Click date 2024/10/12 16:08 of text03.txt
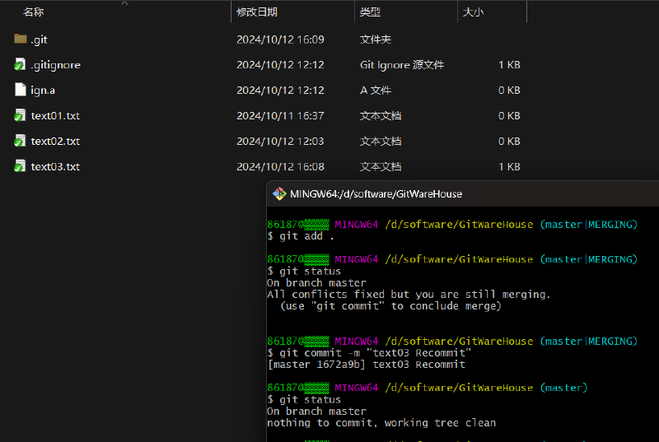Image resolution: width=659 pixels, height=442 pixels. 280,166
